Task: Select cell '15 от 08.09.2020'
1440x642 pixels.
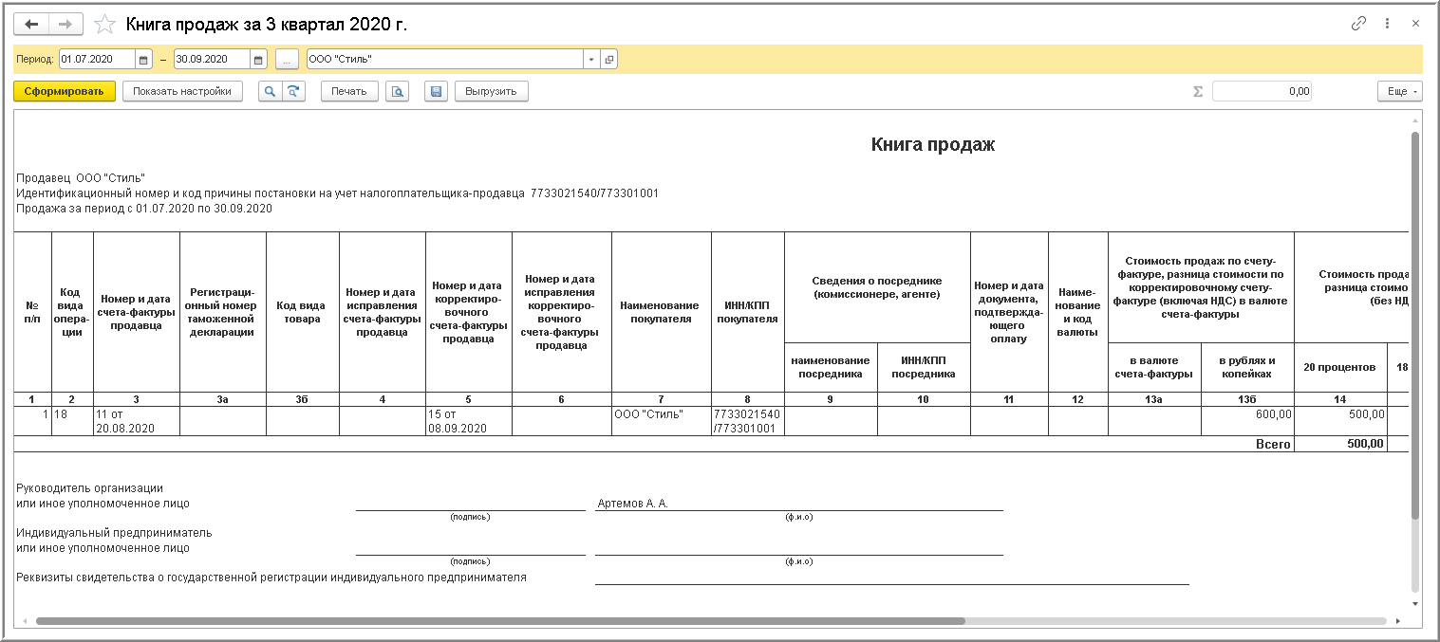Action: (x=469, y=421)
